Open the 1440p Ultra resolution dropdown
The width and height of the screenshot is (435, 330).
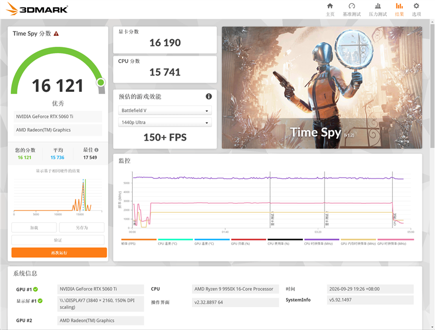click(x=165, y=122)
